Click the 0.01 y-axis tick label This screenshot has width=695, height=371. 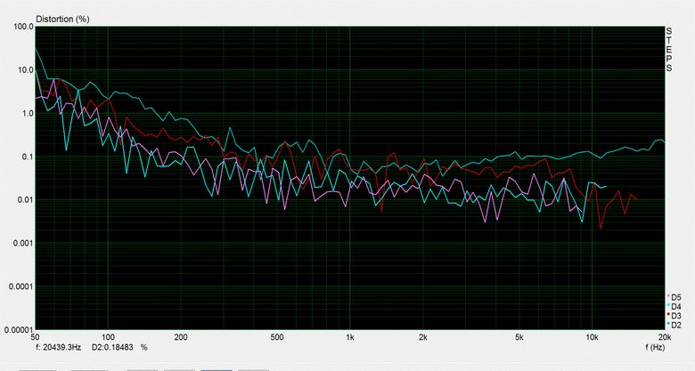[26, 200]
